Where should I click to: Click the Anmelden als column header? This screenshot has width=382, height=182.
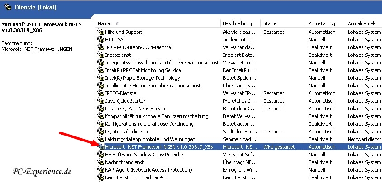pos(362,23)
